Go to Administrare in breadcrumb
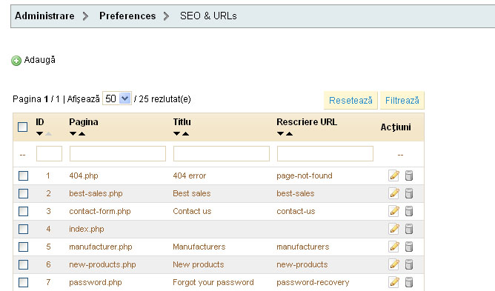 coord(44,16)
